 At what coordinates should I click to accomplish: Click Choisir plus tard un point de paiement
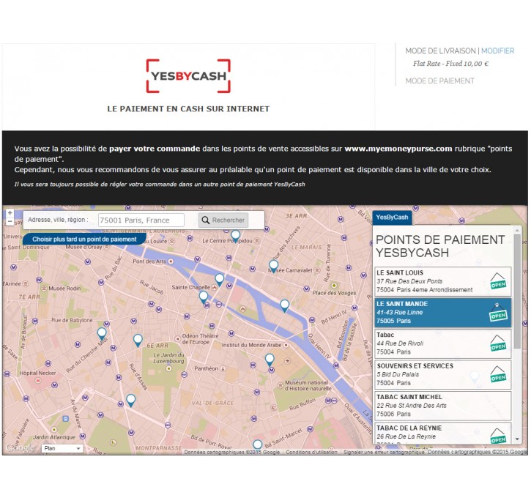84,239
